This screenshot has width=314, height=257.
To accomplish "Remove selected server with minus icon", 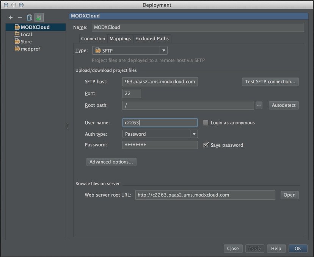I will point(20,17).
